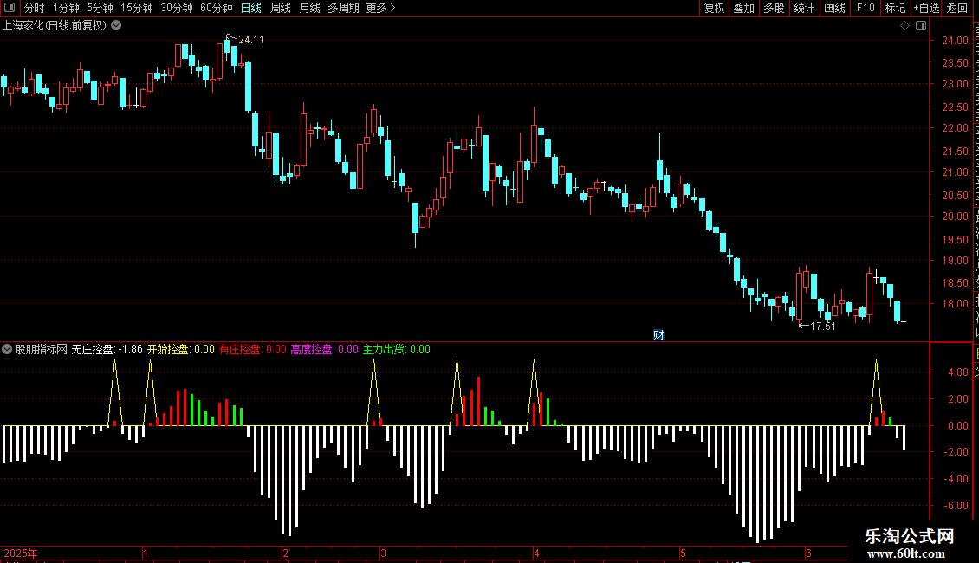
Task: Open indicator dropdown beside 股朋指标网
Action: [x=7, y=349]
